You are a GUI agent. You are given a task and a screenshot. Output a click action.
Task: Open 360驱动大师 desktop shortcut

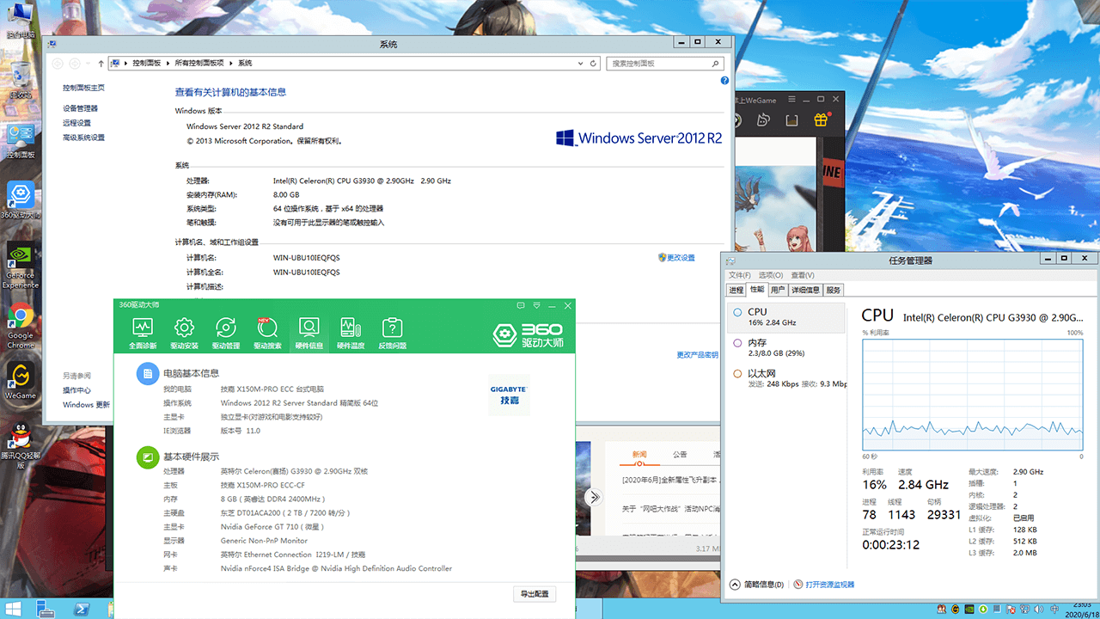pos(21,200)
